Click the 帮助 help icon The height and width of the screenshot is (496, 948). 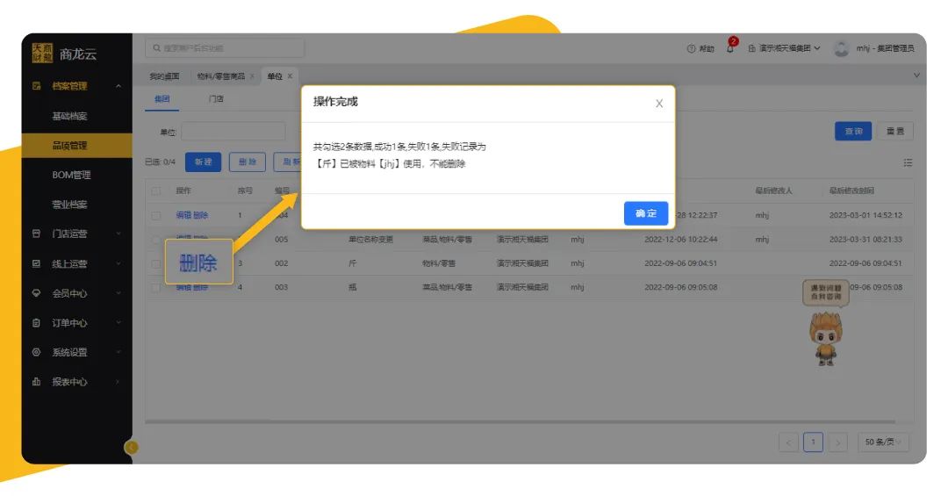(692, 48)
